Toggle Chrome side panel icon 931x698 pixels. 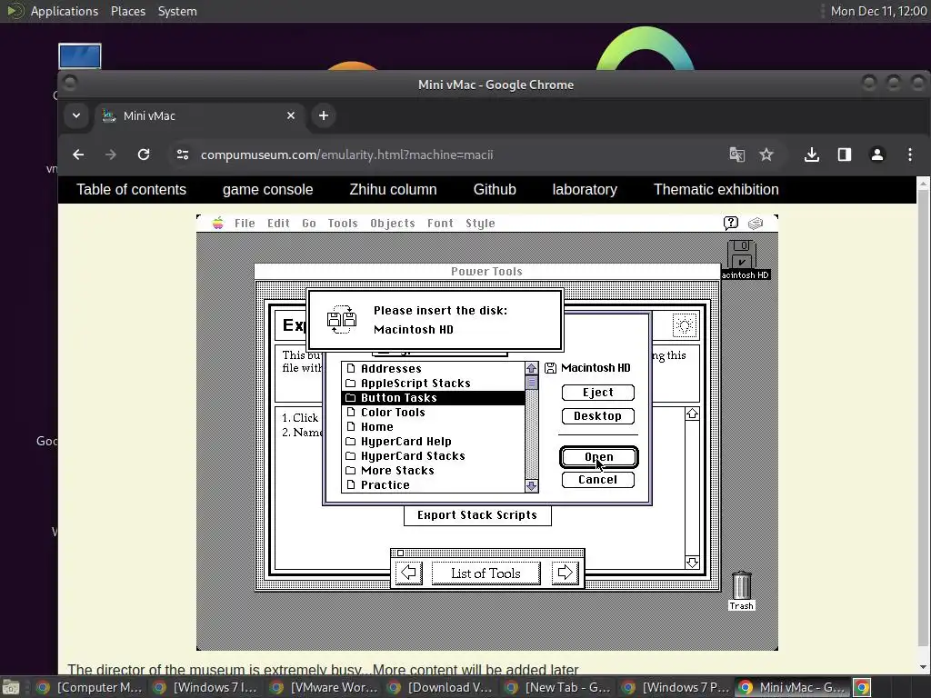pyautogui.click(x=845, y=155)
